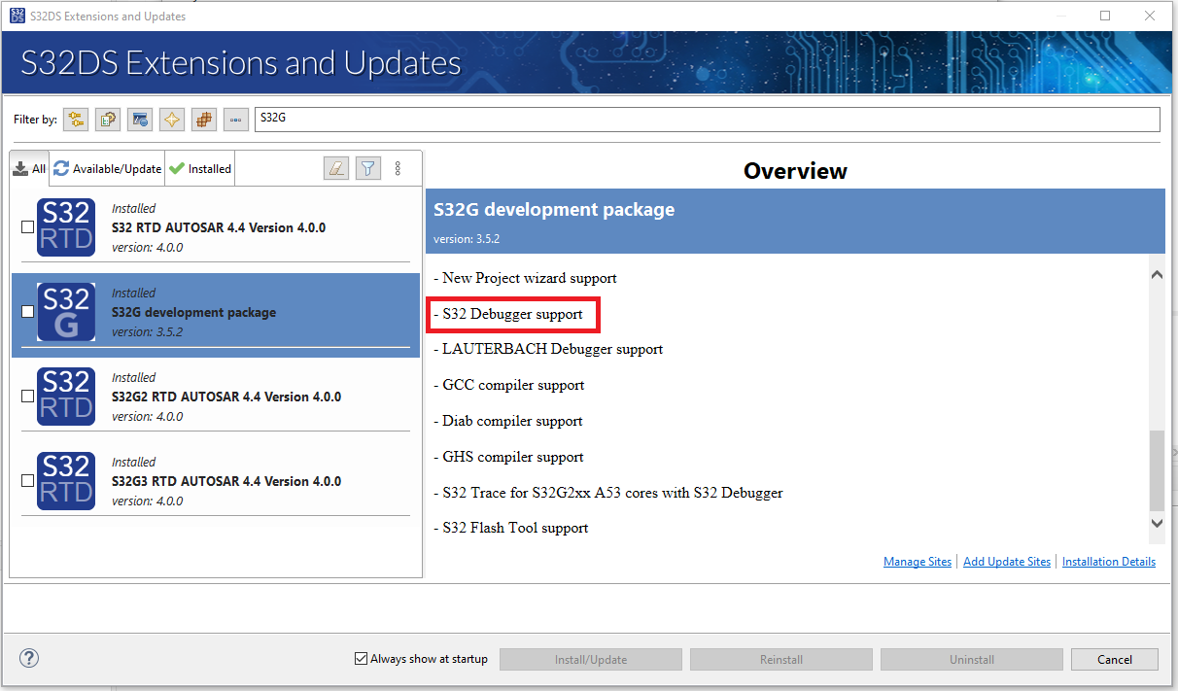Screen dimensions: 1178x691
Task: Click the Installation Details link
Action: [x=1108, y=561]
